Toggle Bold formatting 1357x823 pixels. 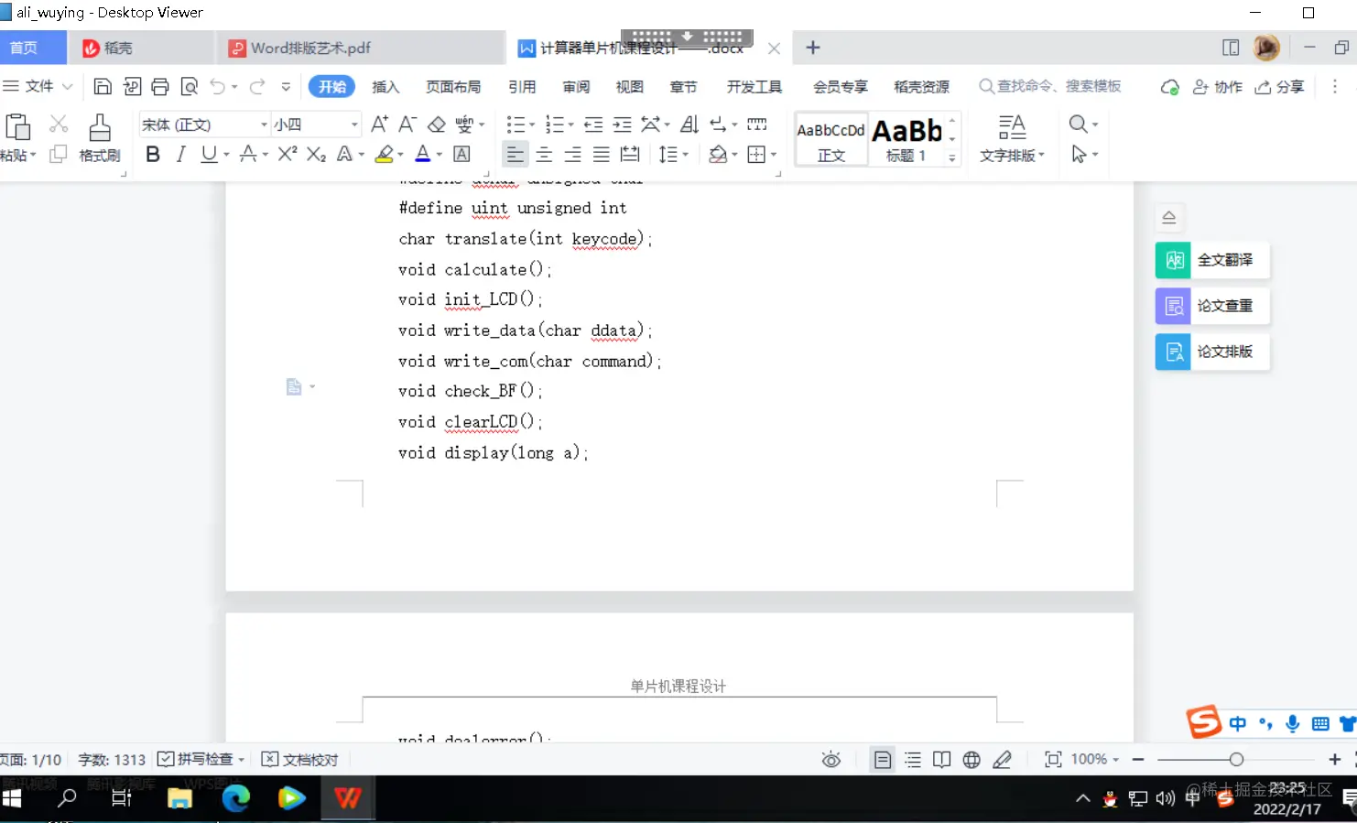coord(153,154)
